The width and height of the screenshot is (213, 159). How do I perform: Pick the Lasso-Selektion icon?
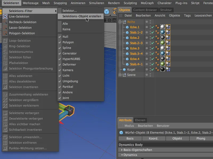[x=5, y=28]
